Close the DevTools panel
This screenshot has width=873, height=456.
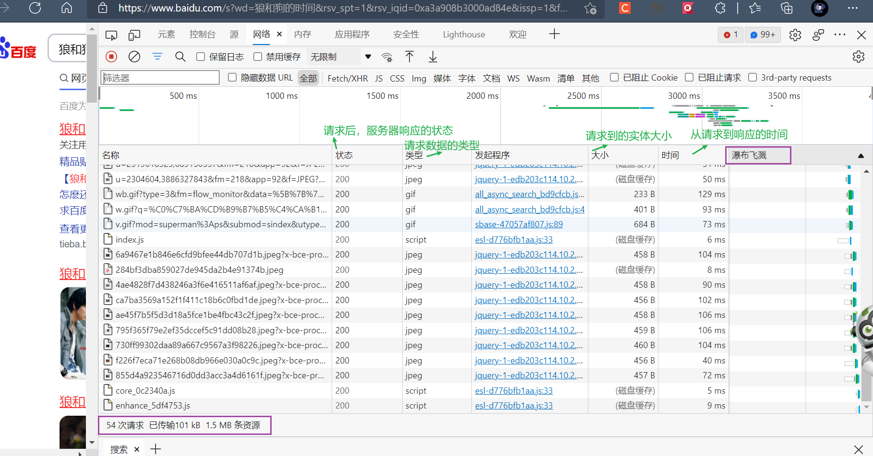pos(861,35)
